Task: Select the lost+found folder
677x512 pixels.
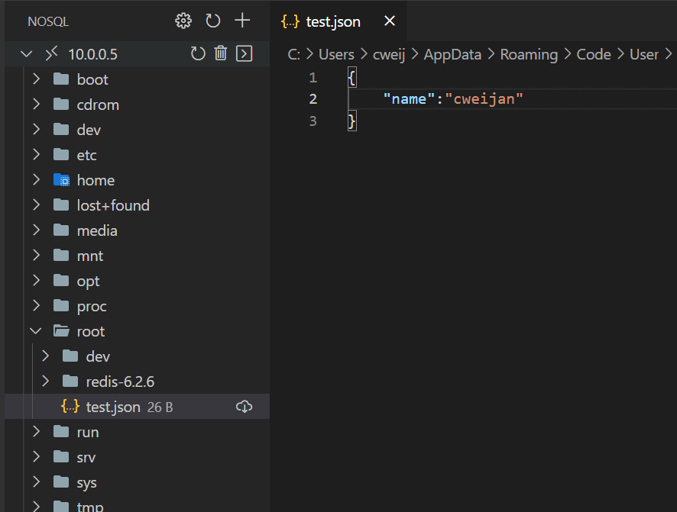Action: coord(113,205)
